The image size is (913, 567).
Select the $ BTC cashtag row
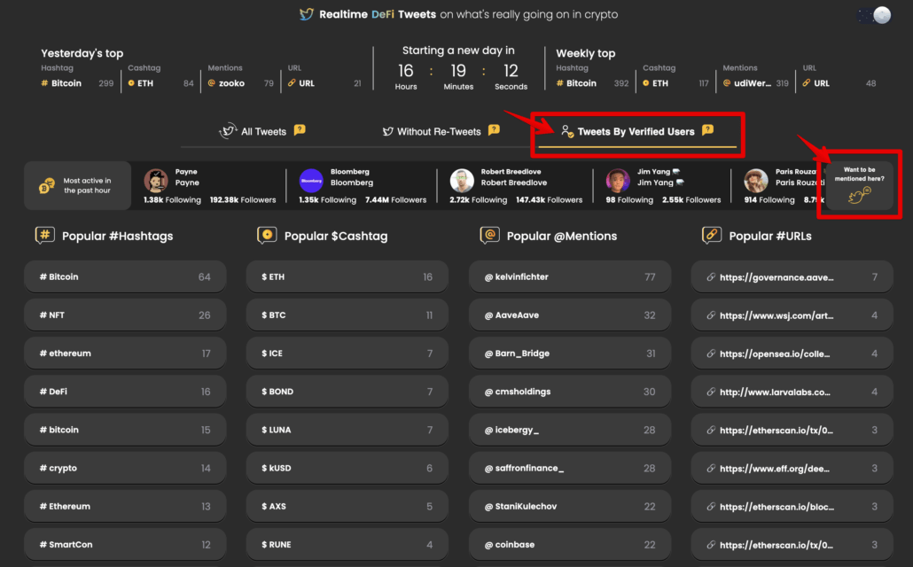coord(347,315)
